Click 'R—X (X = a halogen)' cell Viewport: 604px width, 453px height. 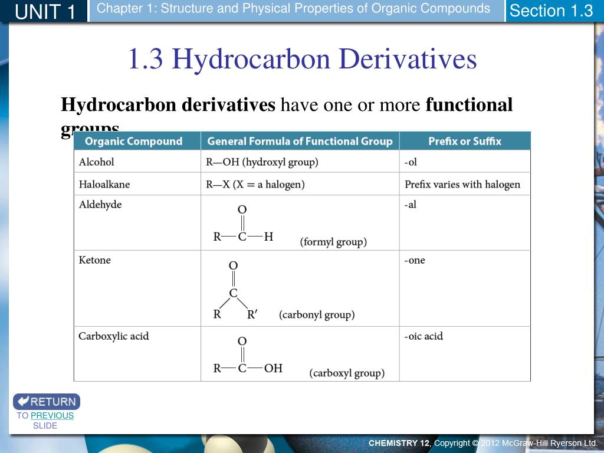300,184
